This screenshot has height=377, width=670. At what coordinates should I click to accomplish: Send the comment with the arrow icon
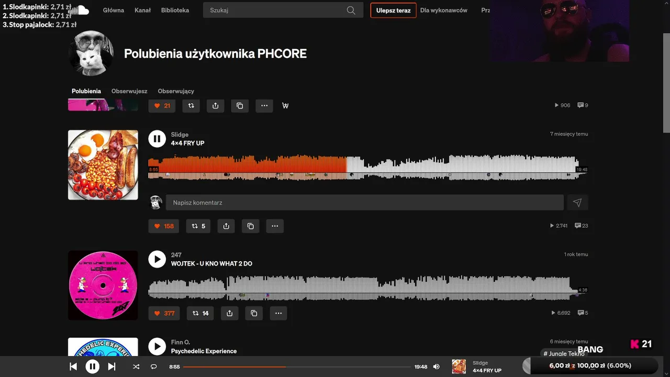pos(577,203)
